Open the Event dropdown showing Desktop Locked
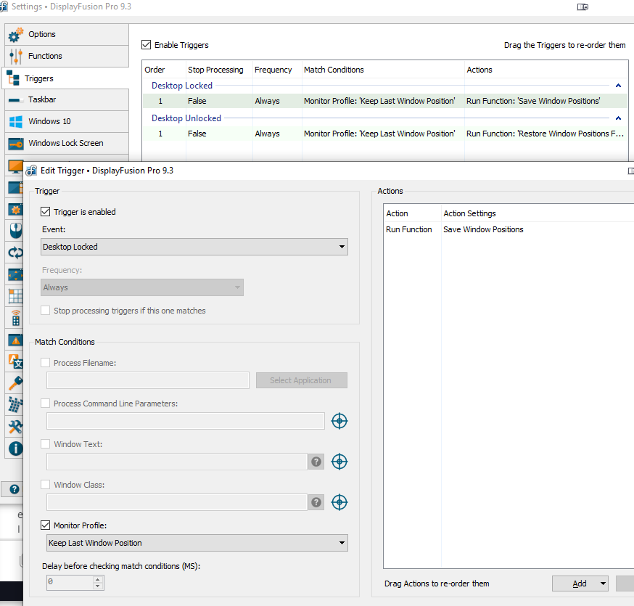 pos(194,247)
